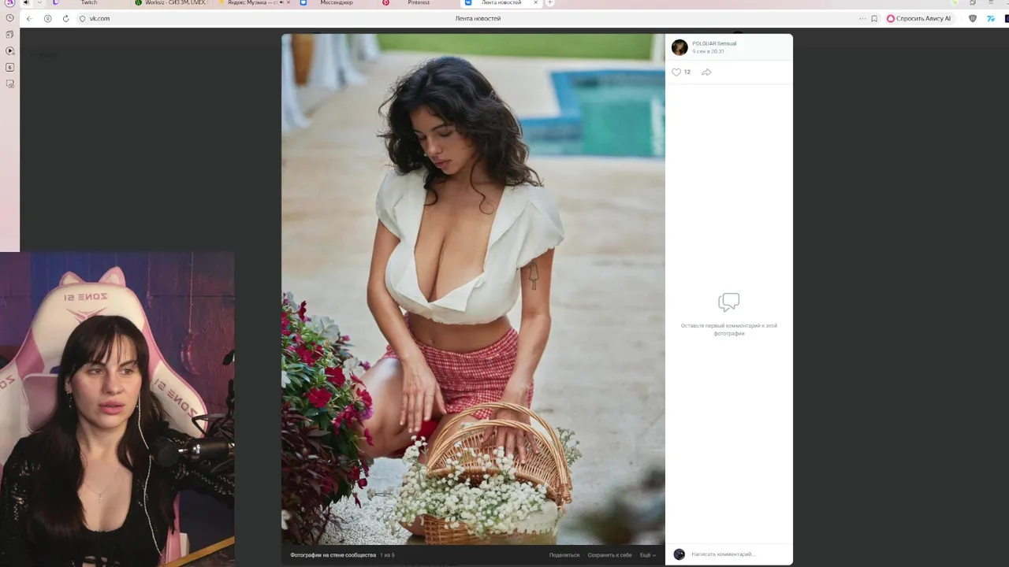Close the 'Лента новостей' tab
This screenshot has width=1009, height=567.
[x=536, y=3]
